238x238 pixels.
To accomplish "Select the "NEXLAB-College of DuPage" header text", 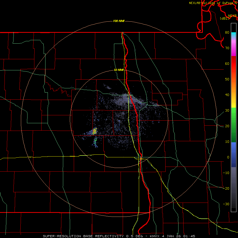I will pyautogui.click(x=212, y=3).
